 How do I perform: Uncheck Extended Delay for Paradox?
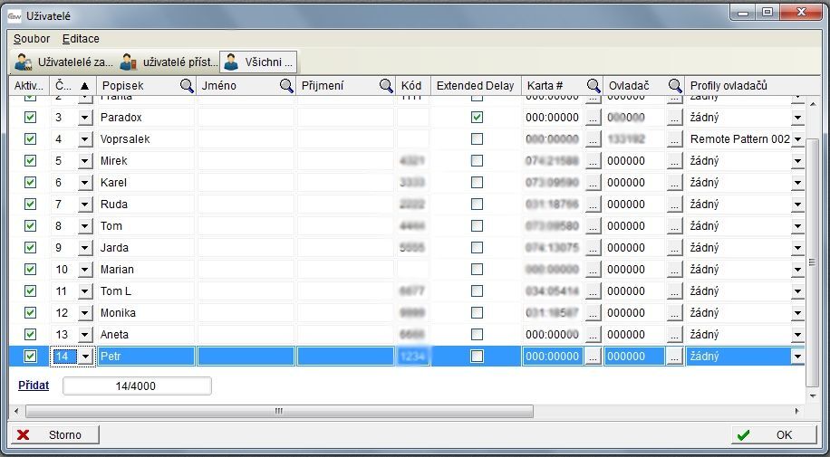[x=477, y=118]
